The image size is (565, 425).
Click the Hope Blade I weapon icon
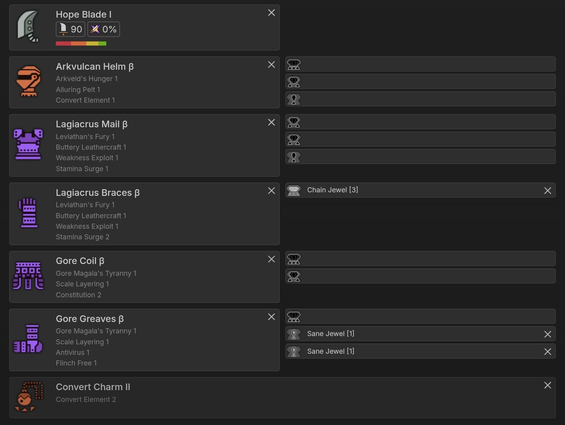(28, 27)
